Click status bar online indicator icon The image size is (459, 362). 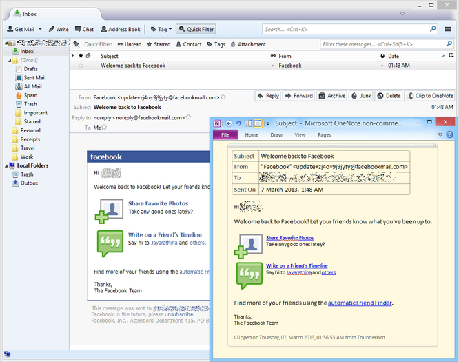[8, 354]
